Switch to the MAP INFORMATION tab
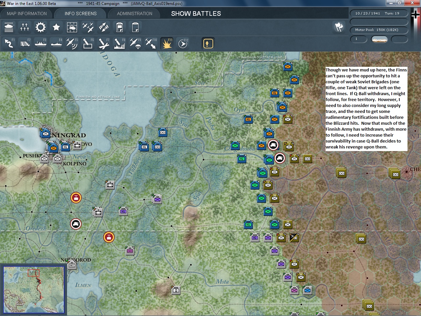This screenshot has width=421, height=316. tap(27, 13)
